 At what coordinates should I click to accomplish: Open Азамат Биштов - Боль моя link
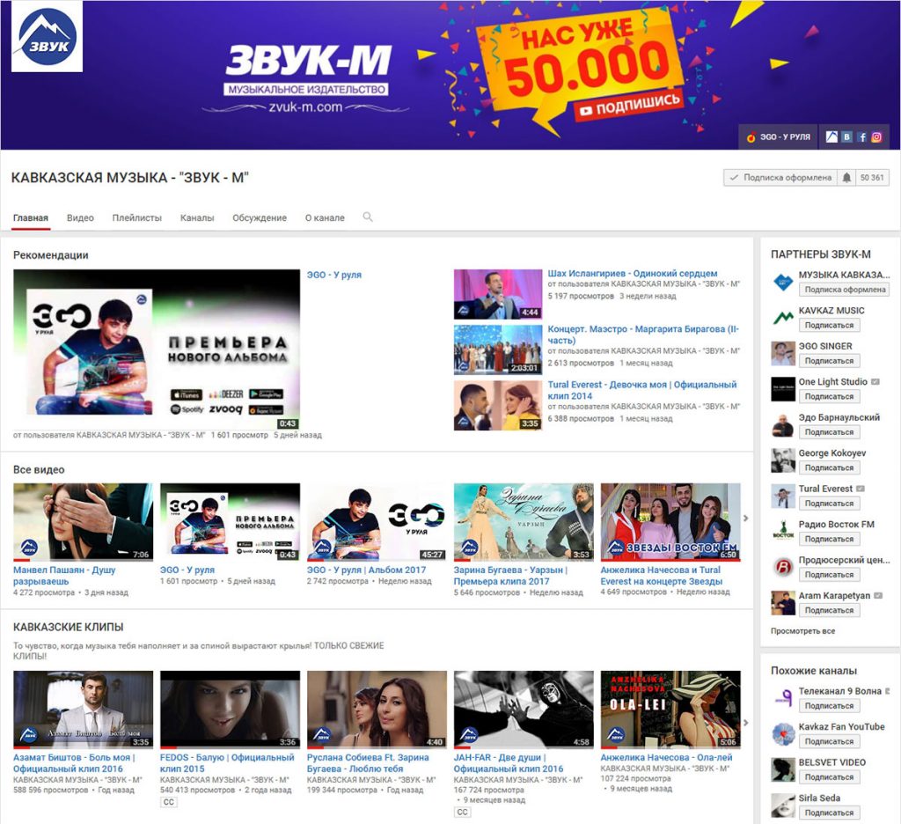click(74, 763)
